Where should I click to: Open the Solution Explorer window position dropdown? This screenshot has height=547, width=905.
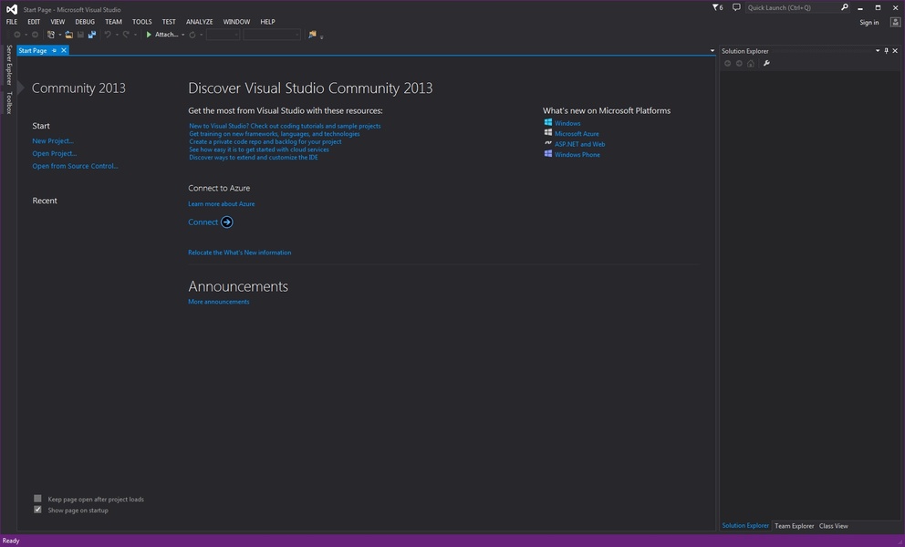[878, 51]
